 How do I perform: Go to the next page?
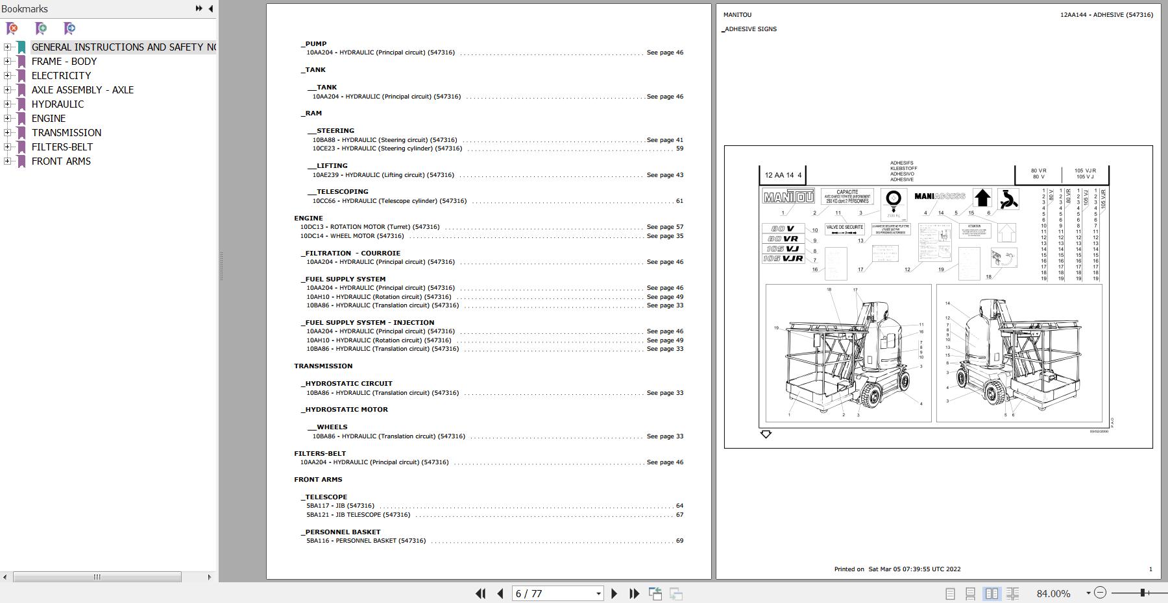point(614,593)
